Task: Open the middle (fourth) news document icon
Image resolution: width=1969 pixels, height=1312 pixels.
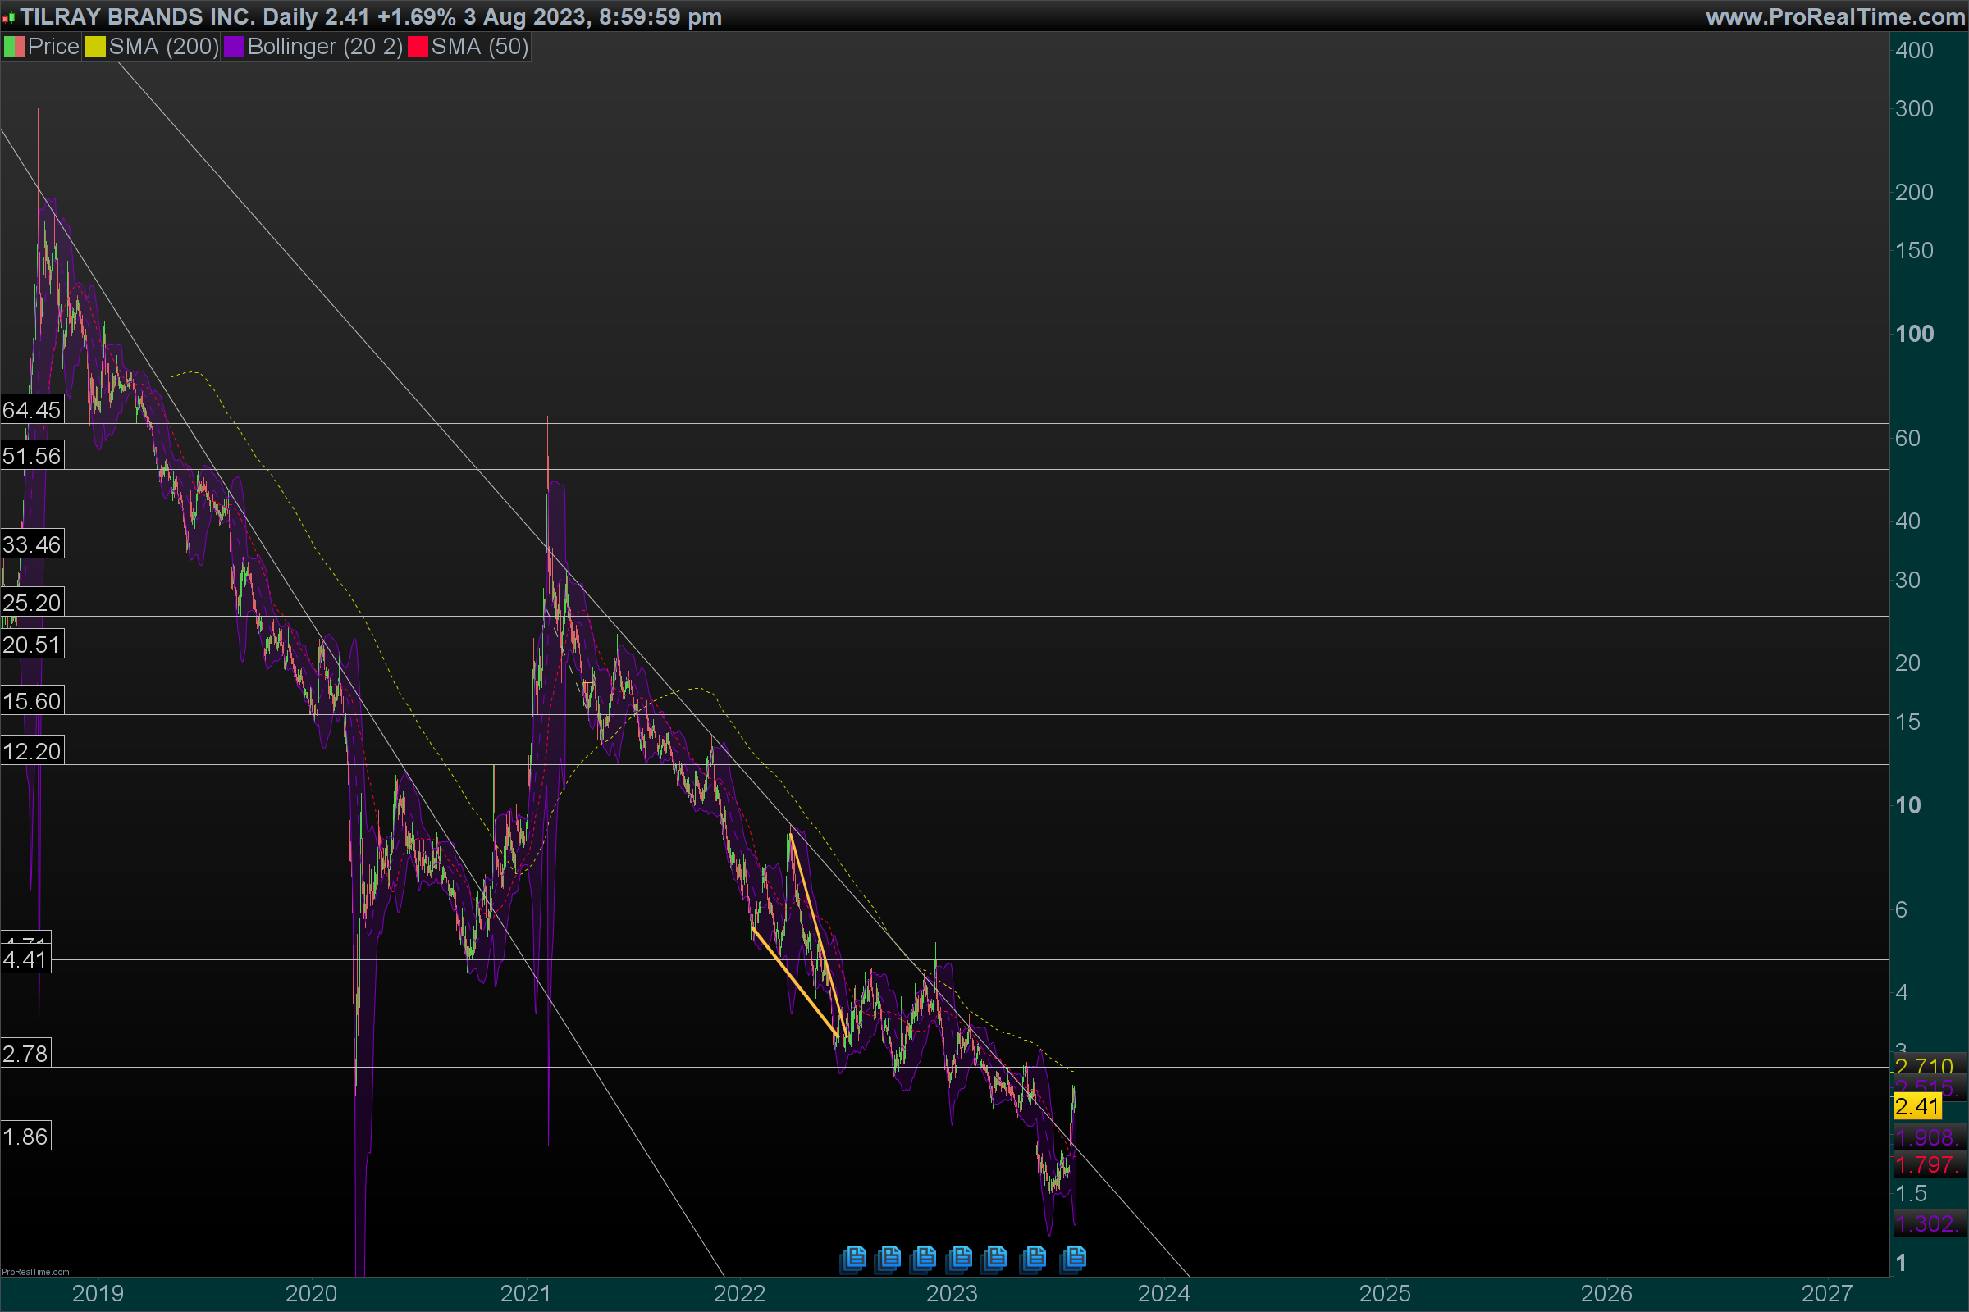Action: tap(960, 1258)
